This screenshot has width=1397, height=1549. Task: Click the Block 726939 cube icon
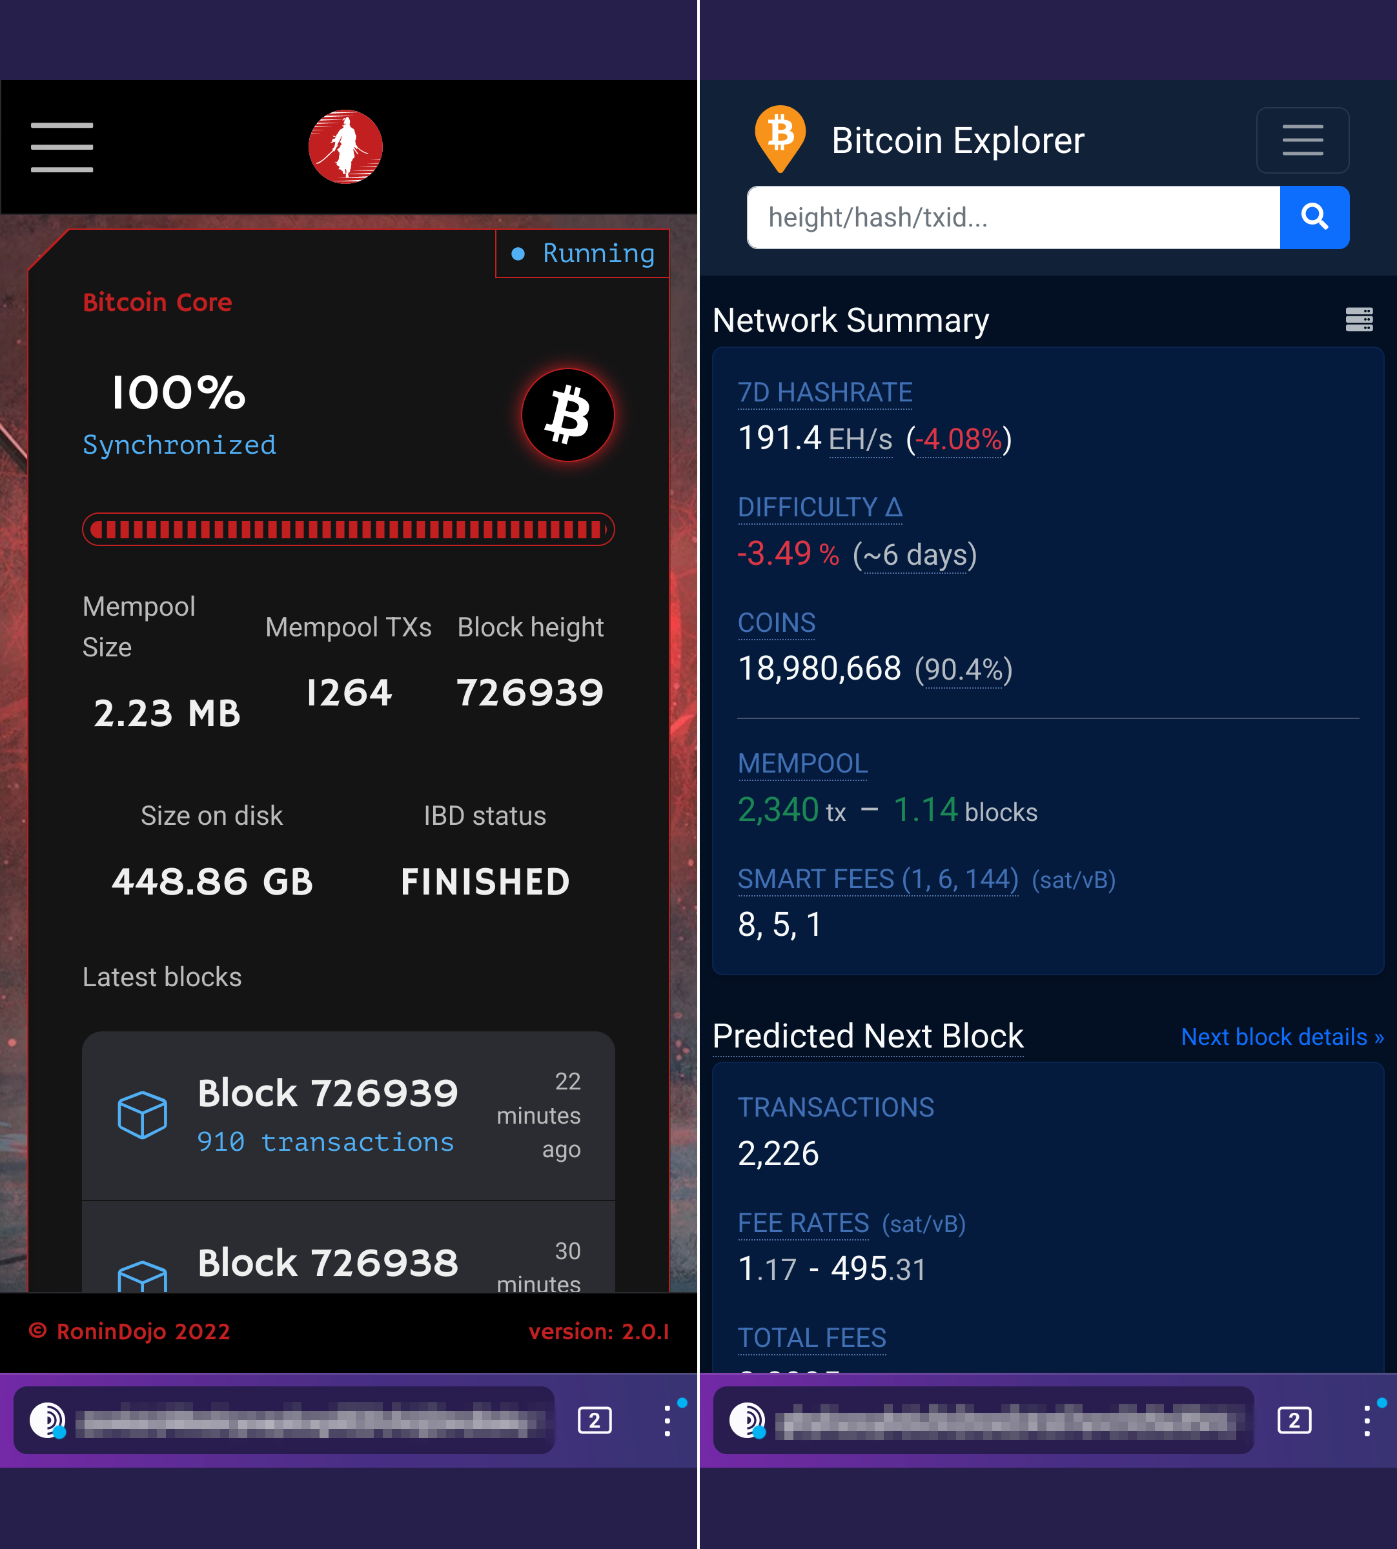pyautogui.click(x=142, y=1114)
